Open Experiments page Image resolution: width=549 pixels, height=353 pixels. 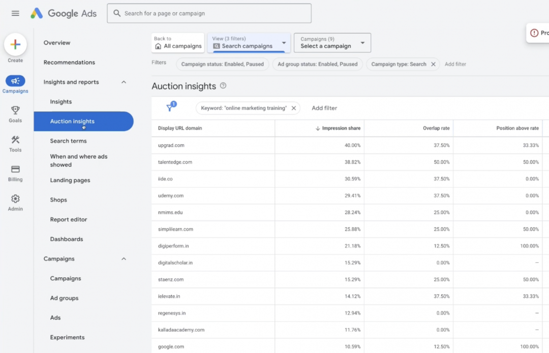pyautogui.click(x=67, y=337)
